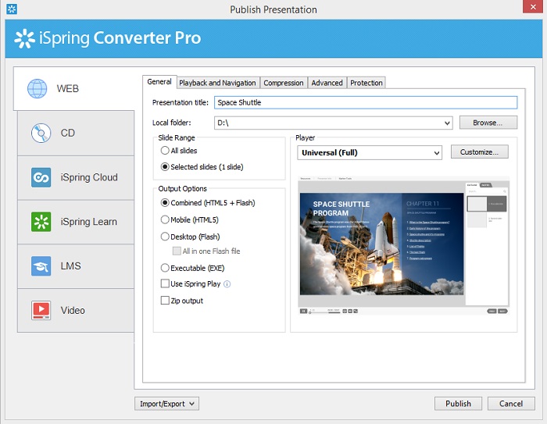The height and width of the screenshot is (424, 547).
Task: Click the Space Shuttle slide preview image
Action: (381, 244)
